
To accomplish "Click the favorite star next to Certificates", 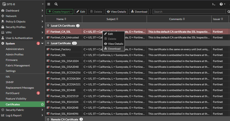I will point(42,105).
